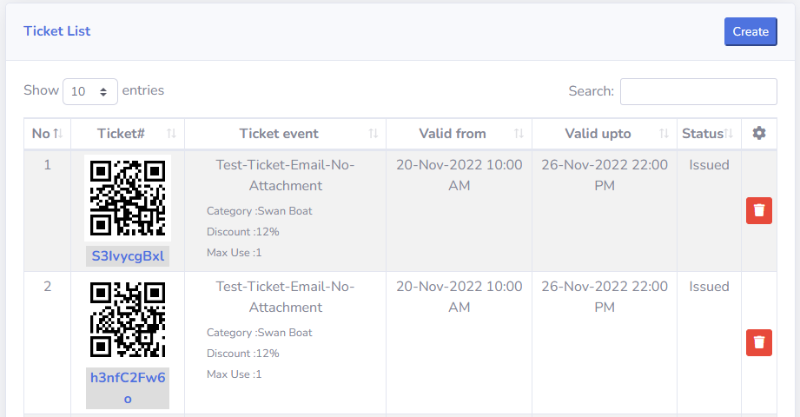800x417 pixels.
Task: Sort by Valid upto column arrows
Action: 664,134
